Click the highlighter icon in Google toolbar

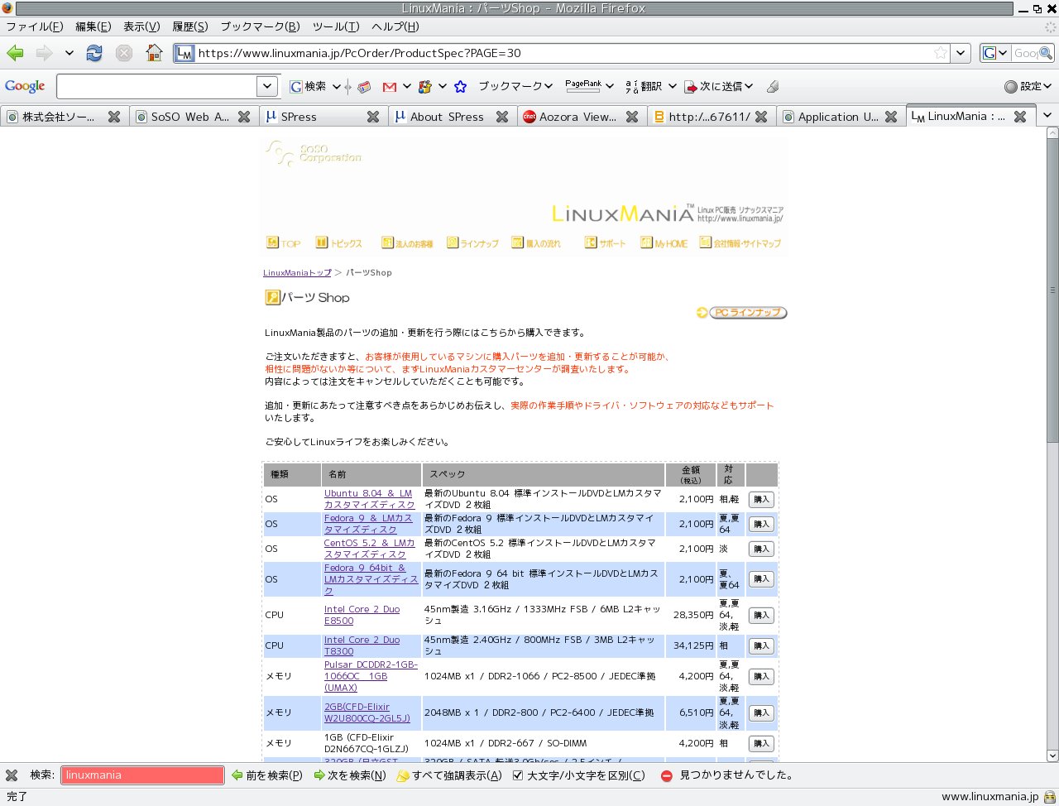pyautogui.click(x=773, y=86)
